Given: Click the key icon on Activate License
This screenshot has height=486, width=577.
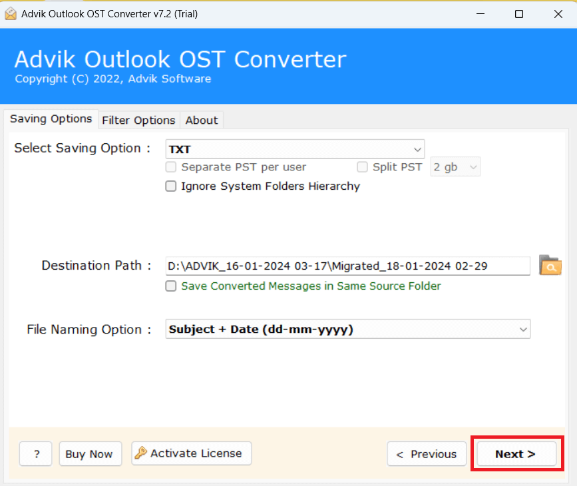Looking at the screenshot, I should tap(140, 453).
